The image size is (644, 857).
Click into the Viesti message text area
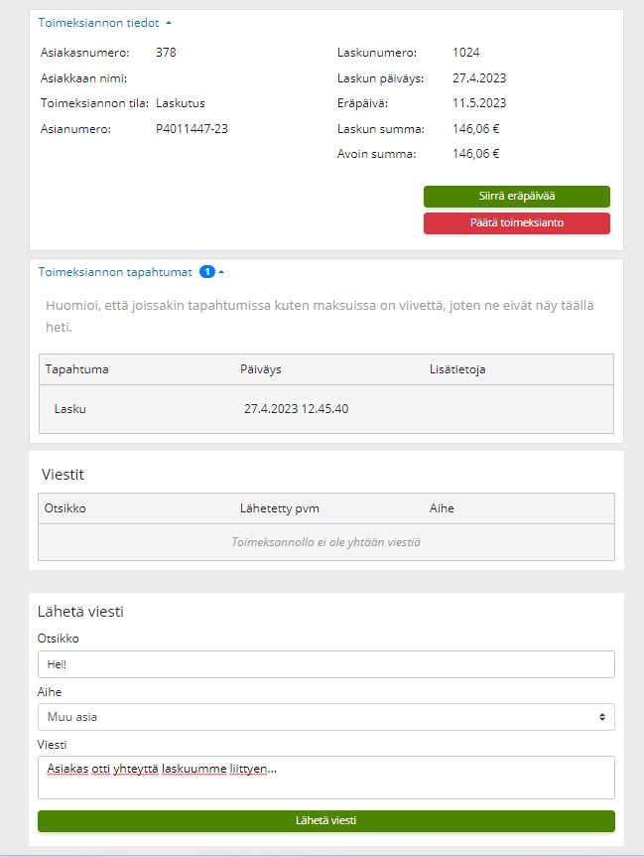coord(325,777)
